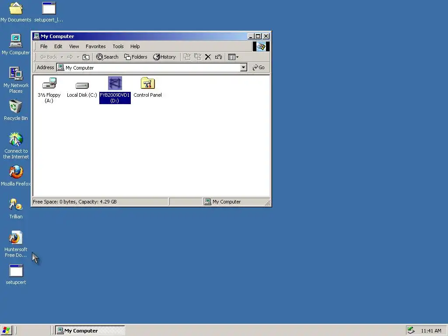Open the File menu
Screen dimensions: 448x336
click(44, 46)
